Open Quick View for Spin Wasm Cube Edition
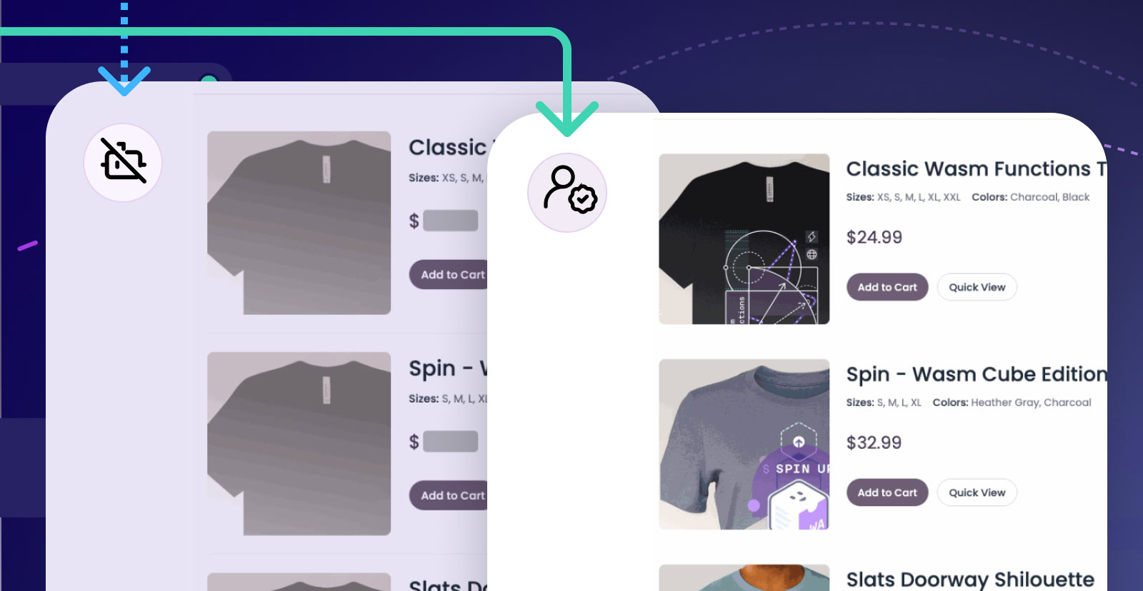This screenshot has width=1143, height=591. tap(977, 492)
